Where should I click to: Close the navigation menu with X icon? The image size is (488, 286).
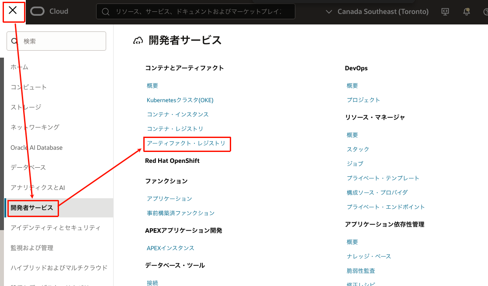(x=13, y=11)
